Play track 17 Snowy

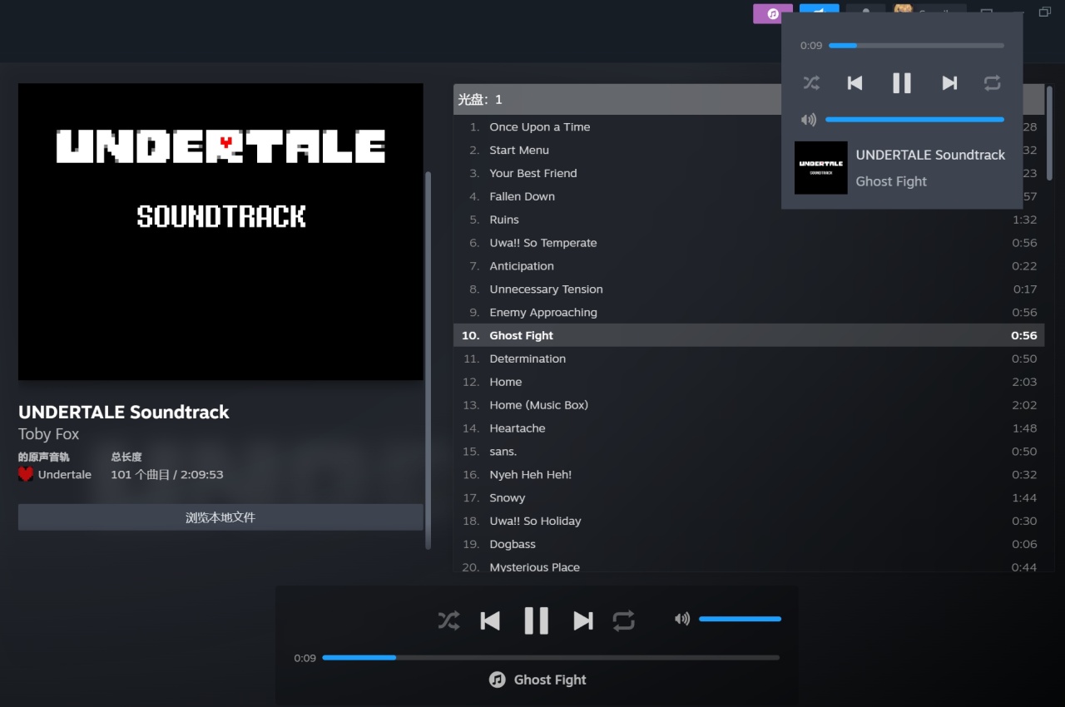[749, 498]
